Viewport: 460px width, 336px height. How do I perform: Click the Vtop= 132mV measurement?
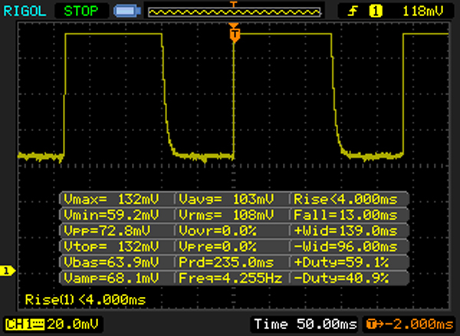coord(111,246)
